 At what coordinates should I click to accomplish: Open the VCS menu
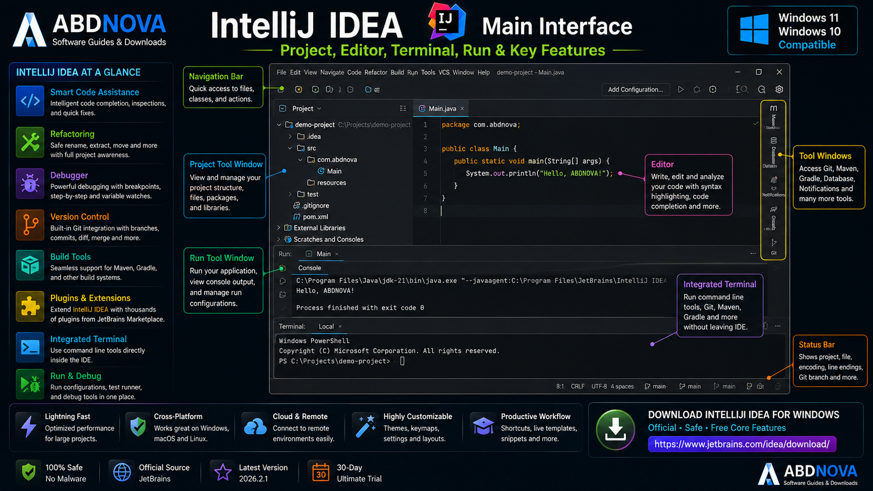(444, 73)
